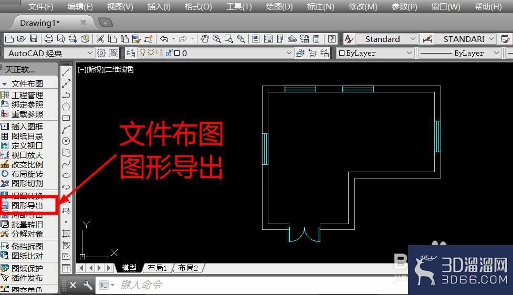Switch to the 模型 model tab
This screenshot has width=513, height=295.
(x=129, y=268)
